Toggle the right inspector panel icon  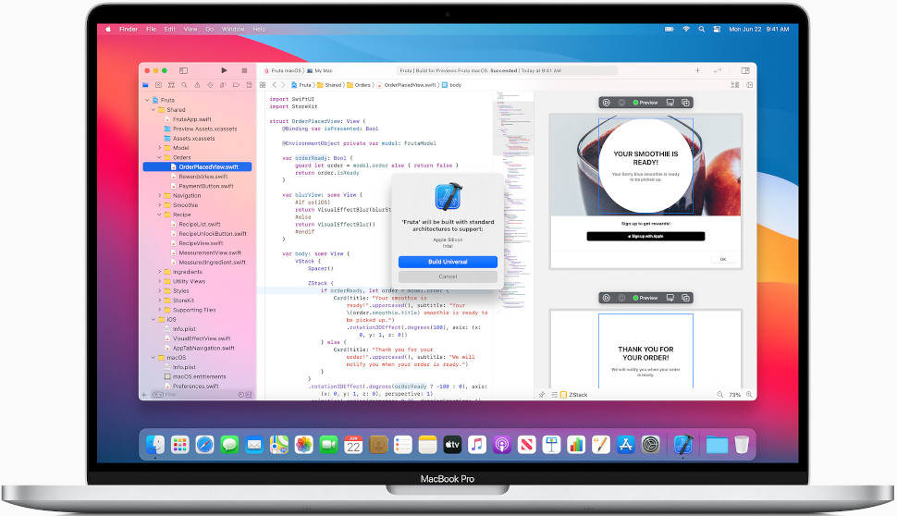tap(745, 70)
